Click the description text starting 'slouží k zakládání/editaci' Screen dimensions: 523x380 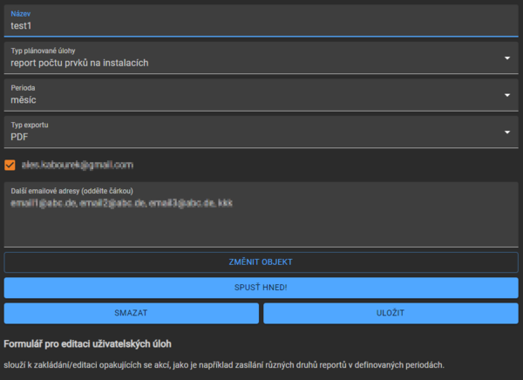point(224,365)
